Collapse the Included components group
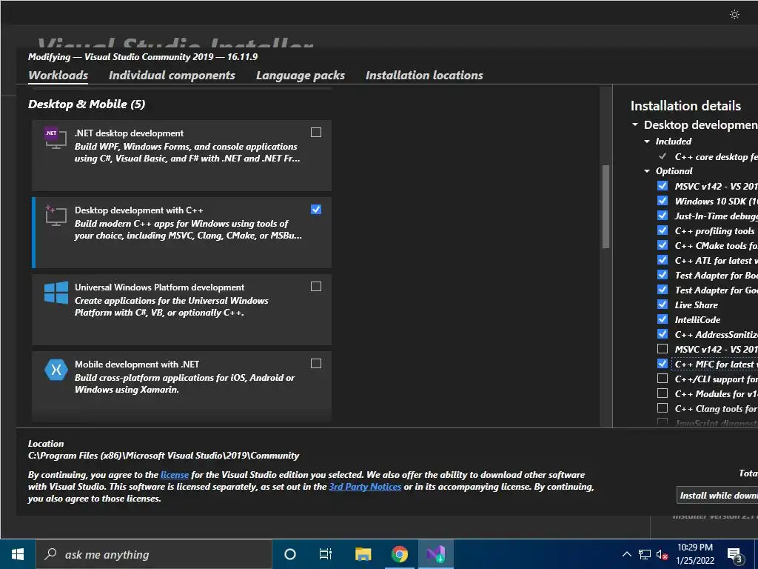Image resolution: width=758 pixels, height=569 pixels. pos(647,142)
